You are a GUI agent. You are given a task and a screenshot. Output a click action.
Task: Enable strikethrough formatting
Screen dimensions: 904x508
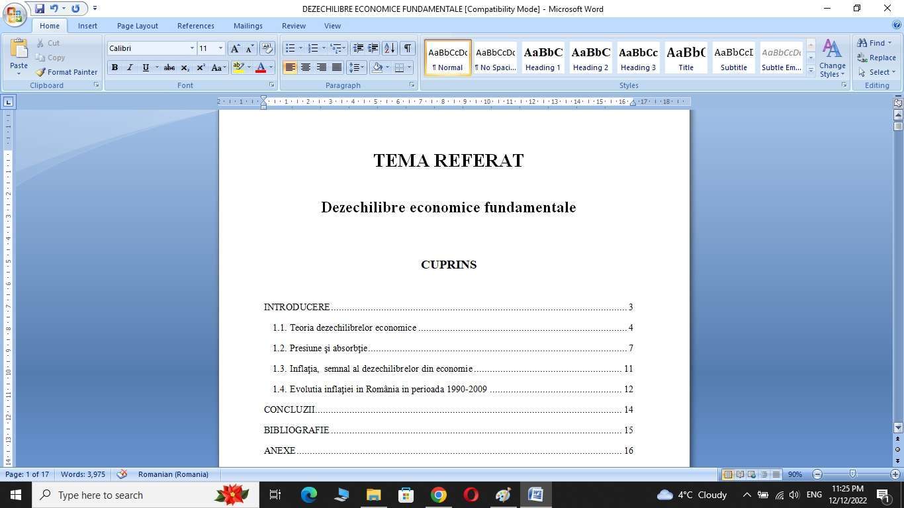pos(169,67)
